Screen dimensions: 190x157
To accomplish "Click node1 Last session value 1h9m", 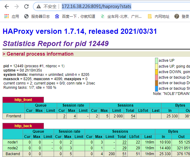I will 149,142.
